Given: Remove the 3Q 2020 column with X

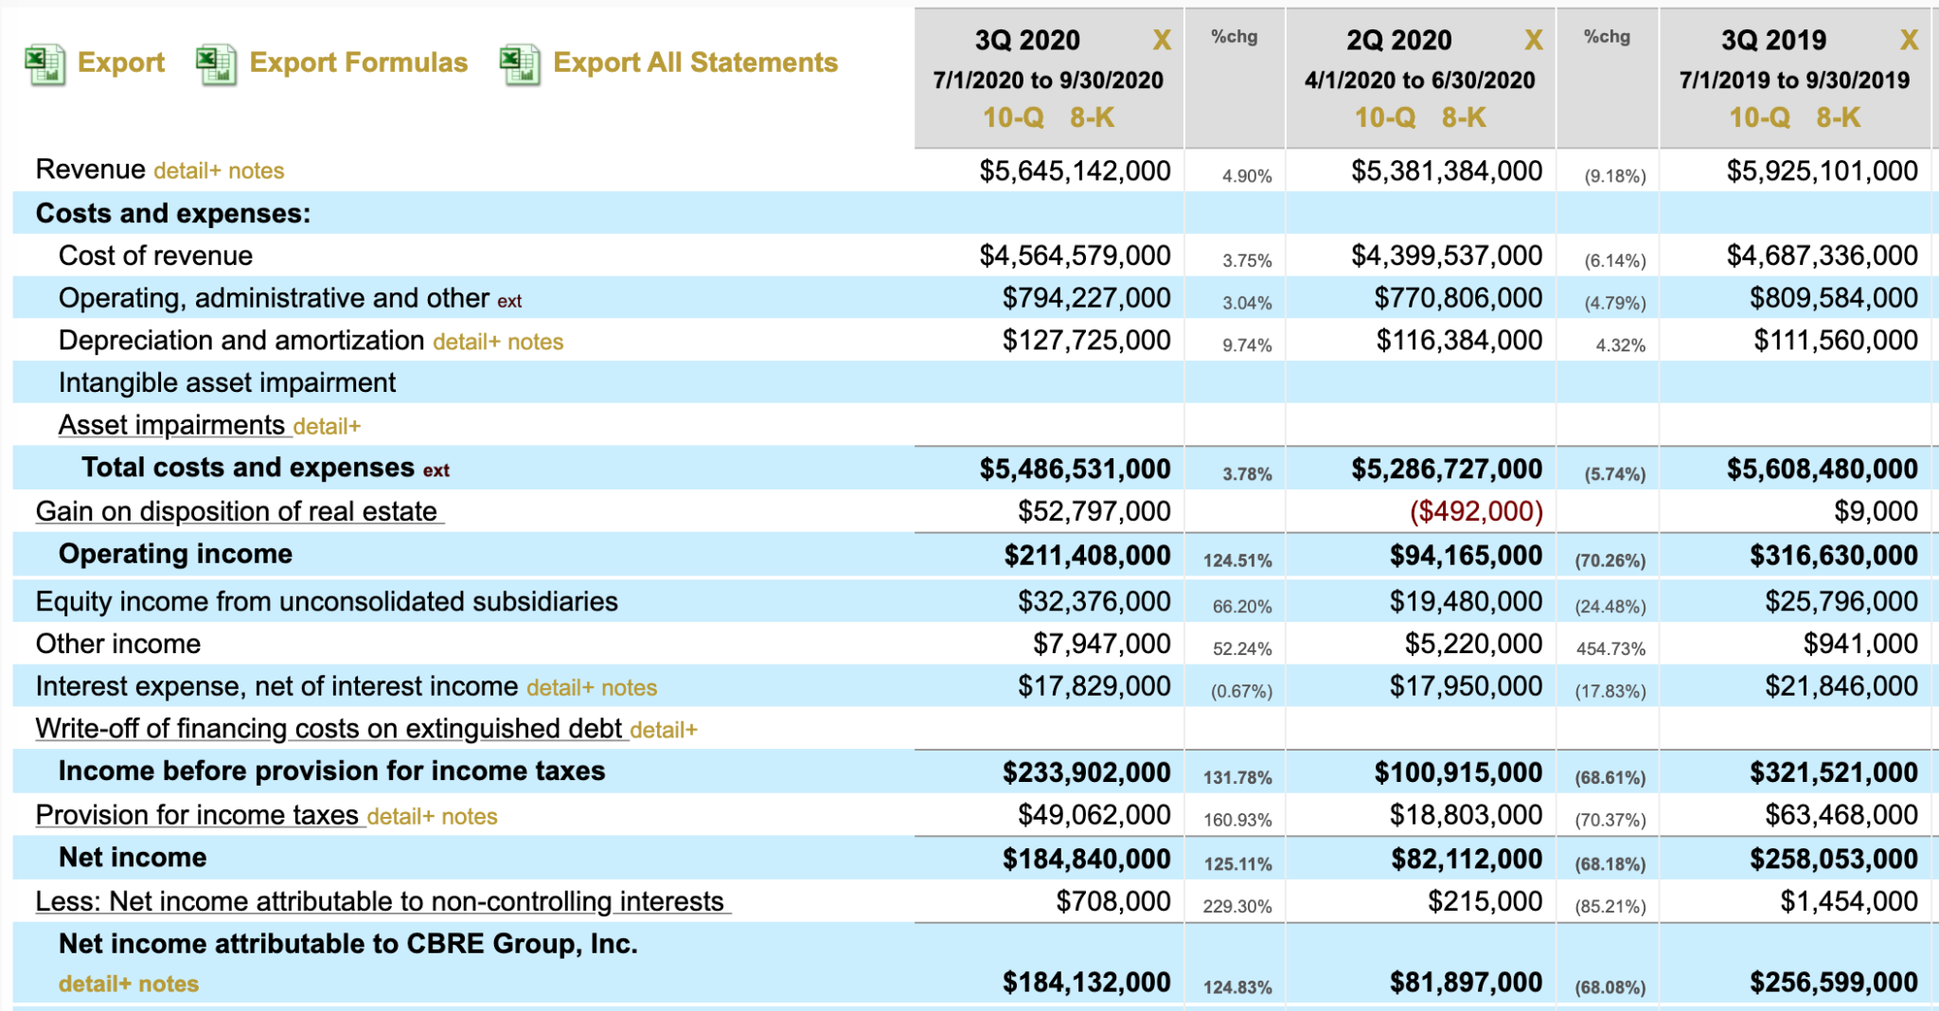Looking at the screenshot, I should [1161, 41].
